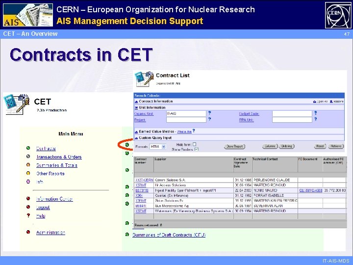Click the Store Report button
353x265 pixels.
click(x=234, y=146)
